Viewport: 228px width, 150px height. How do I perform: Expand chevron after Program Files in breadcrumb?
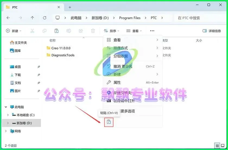145,18
